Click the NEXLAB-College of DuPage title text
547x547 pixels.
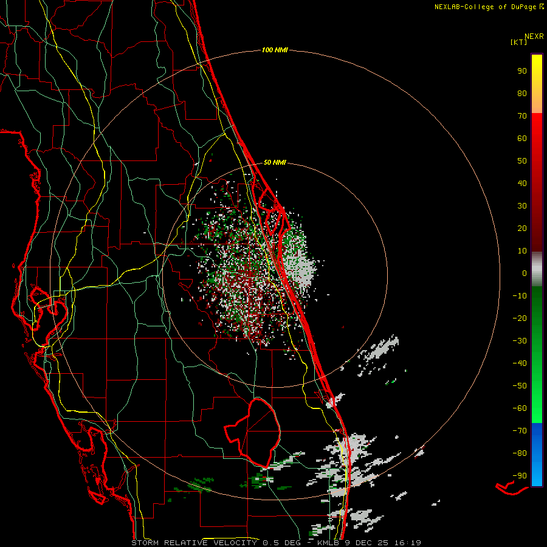point(485,7)
